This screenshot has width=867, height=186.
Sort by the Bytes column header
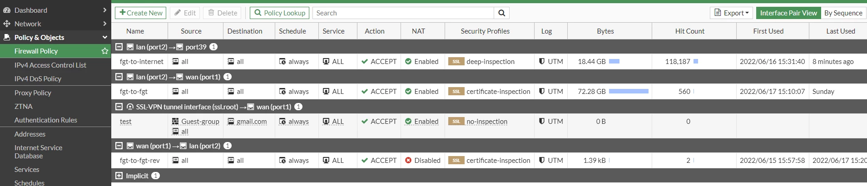(605, 31)
